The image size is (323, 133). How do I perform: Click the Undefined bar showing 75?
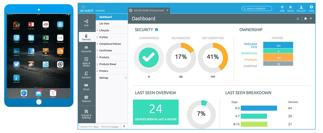coord(278,64)
